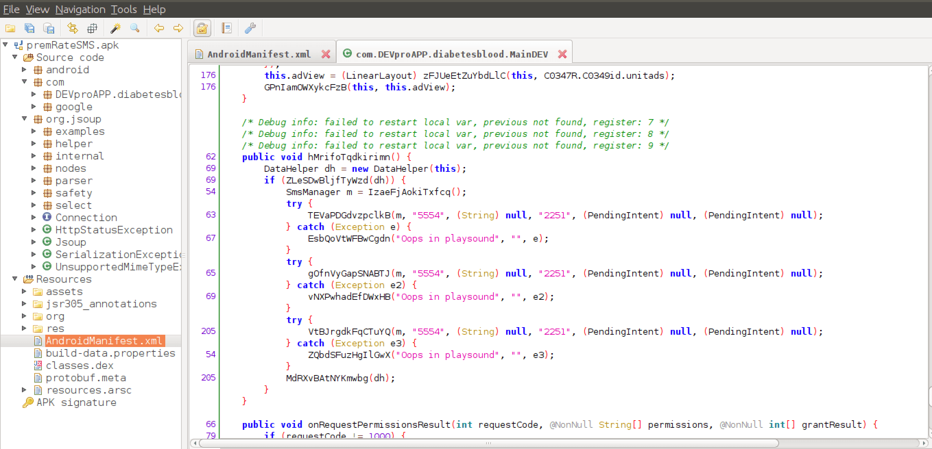Viewport: 932px width, 449px height.
Task: Close the MainDEV tab
Action: 562,54
